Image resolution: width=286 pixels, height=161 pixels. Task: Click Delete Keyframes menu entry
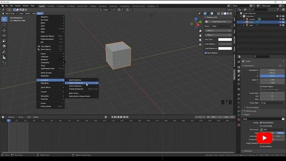coord(82,83)
